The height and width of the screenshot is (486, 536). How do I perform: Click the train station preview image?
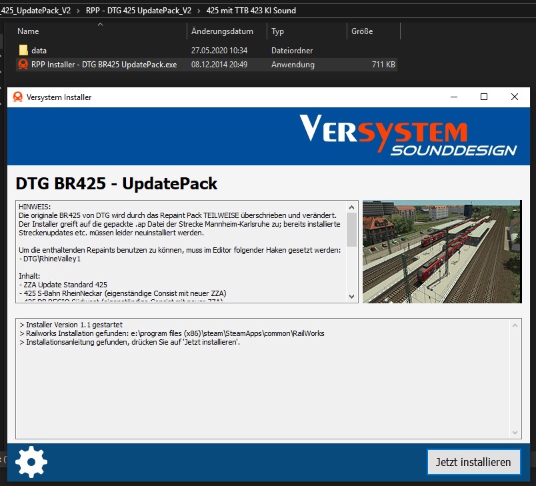[442, 251]
